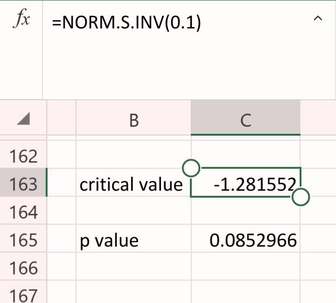Tap the top-left selection handle circle

click(x=191, y=168)
